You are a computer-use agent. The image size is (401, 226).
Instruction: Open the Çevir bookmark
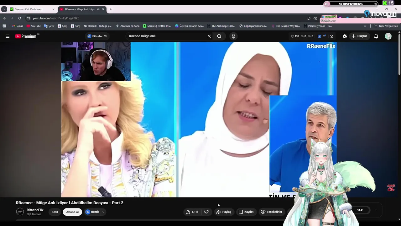(x=49, y=26)
